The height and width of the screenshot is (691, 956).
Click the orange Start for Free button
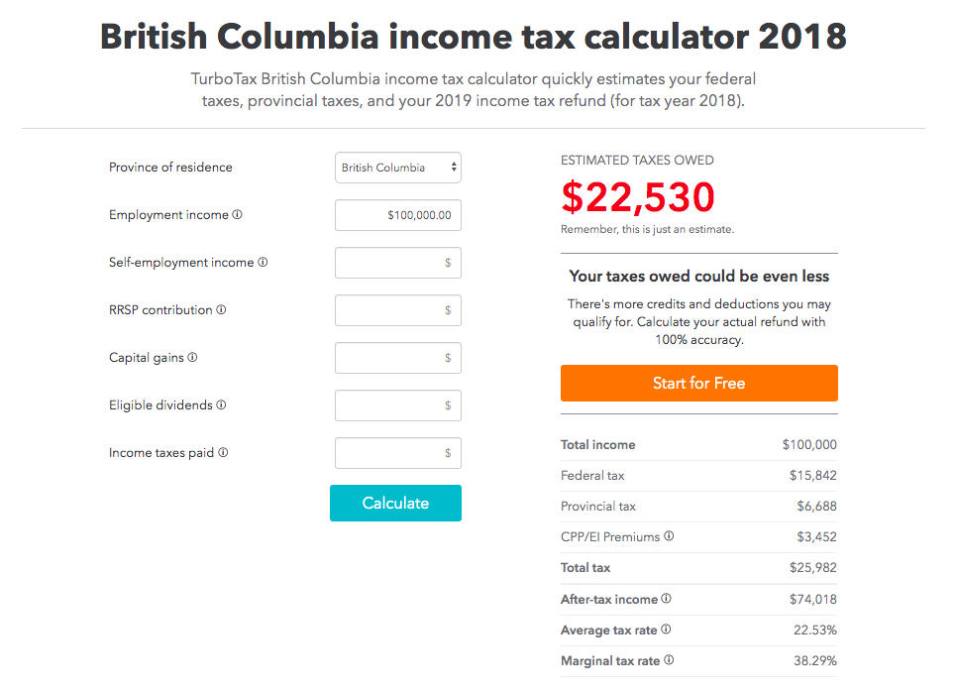698,384
